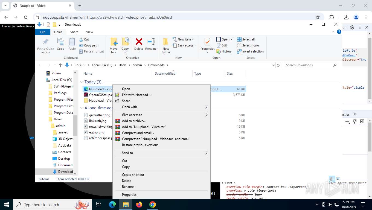The image size is (372, 210).
Task: Click the red Delete icon
Action: click(139, 42)
